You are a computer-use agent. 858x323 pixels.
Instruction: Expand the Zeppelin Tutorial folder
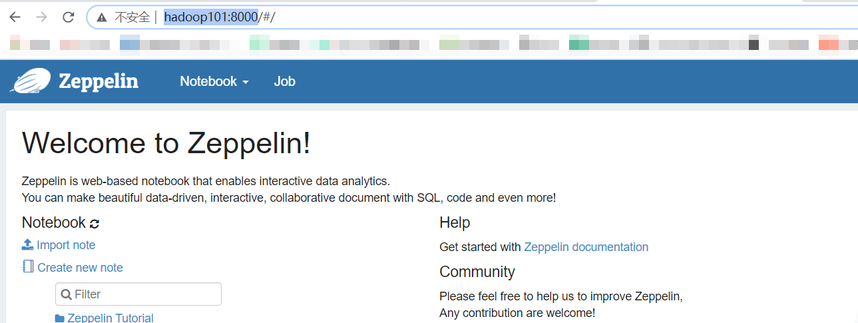(110, 318)
